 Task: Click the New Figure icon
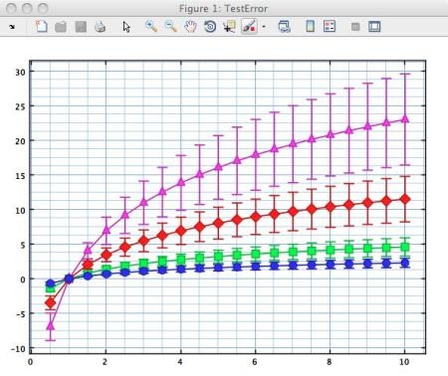pyautogui.click(x=41, y=26)
